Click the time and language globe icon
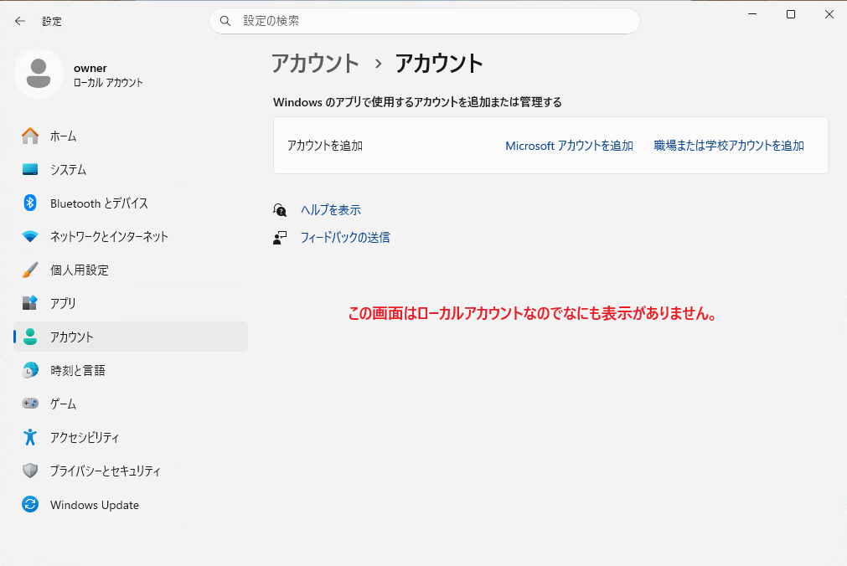Screen dimensions: 847x566 [x=30, y=370]
